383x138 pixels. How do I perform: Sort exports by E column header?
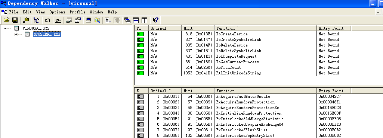[141, 91]
